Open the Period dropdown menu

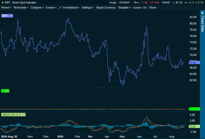click(x=6, y=7)
